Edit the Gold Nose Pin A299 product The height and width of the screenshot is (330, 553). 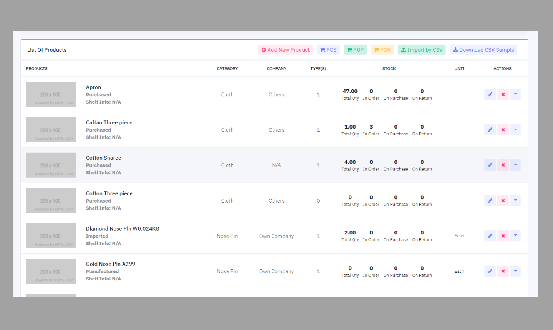490,271
